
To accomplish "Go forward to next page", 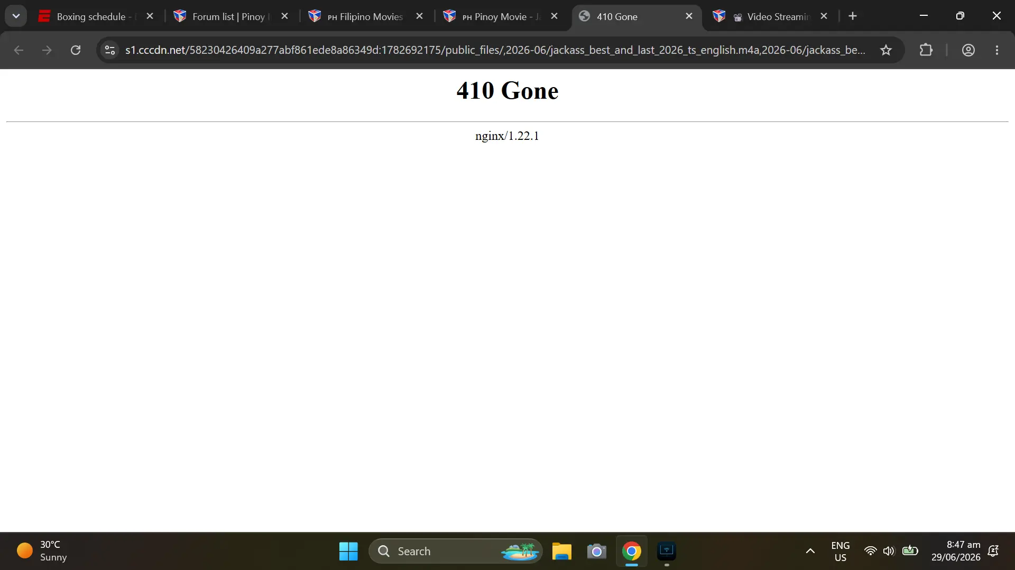I will (x=47, y=50).
